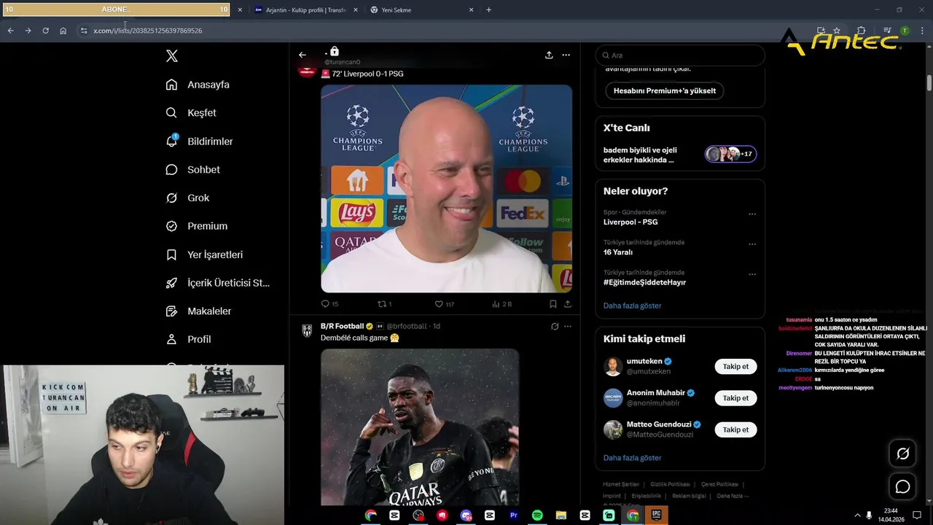Open the floating messages chat button

point(902,486)
